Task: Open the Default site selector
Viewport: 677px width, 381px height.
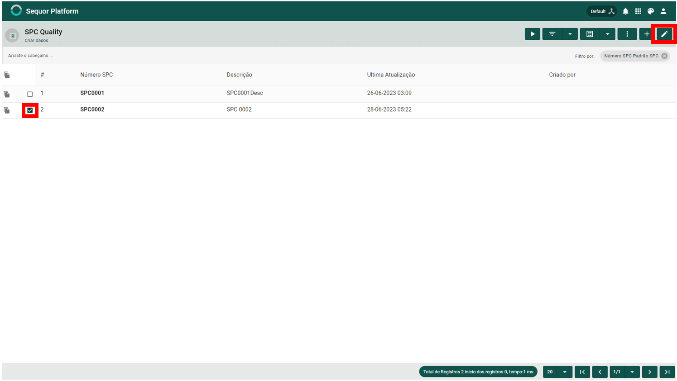Action: tap(602, 11)
